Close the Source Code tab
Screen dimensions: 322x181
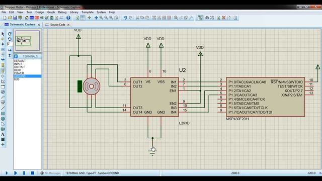pos(68,25)
